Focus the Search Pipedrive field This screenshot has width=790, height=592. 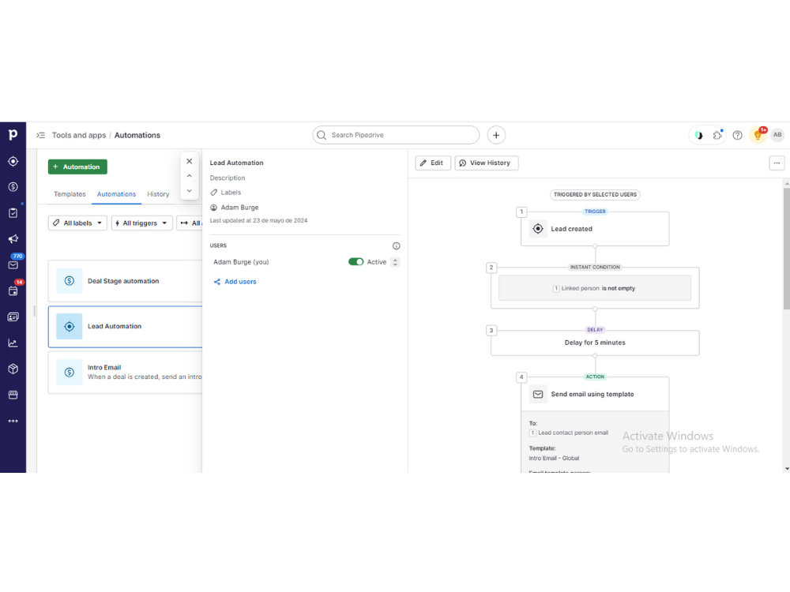coord(396,135)
